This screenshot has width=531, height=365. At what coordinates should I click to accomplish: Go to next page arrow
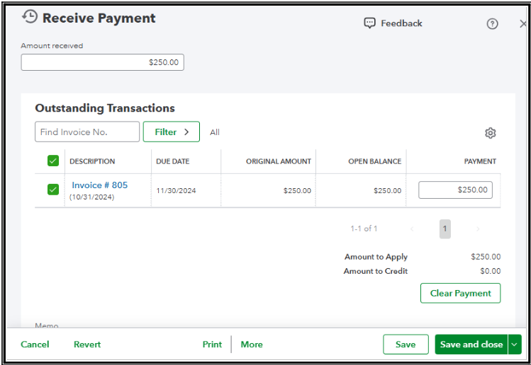478,229
